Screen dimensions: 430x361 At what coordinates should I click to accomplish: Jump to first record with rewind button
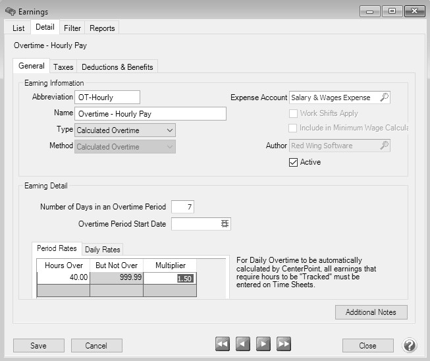(223, 345)
